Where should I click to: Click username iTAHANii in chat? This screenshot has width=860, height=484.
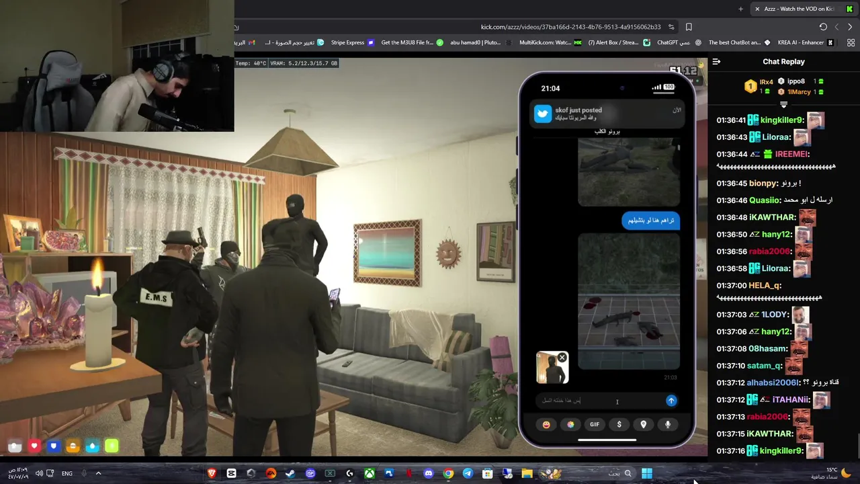(791, 400)
